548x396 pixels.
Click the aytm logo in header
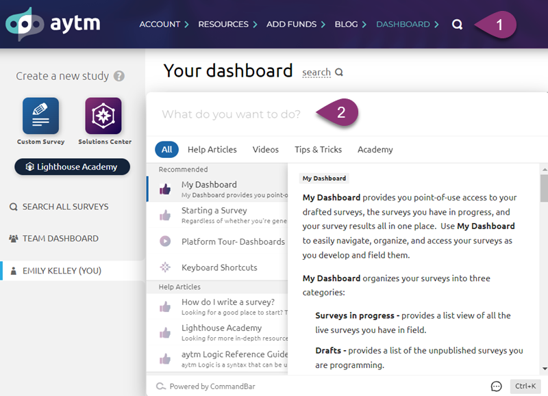(x=53, y=24)
